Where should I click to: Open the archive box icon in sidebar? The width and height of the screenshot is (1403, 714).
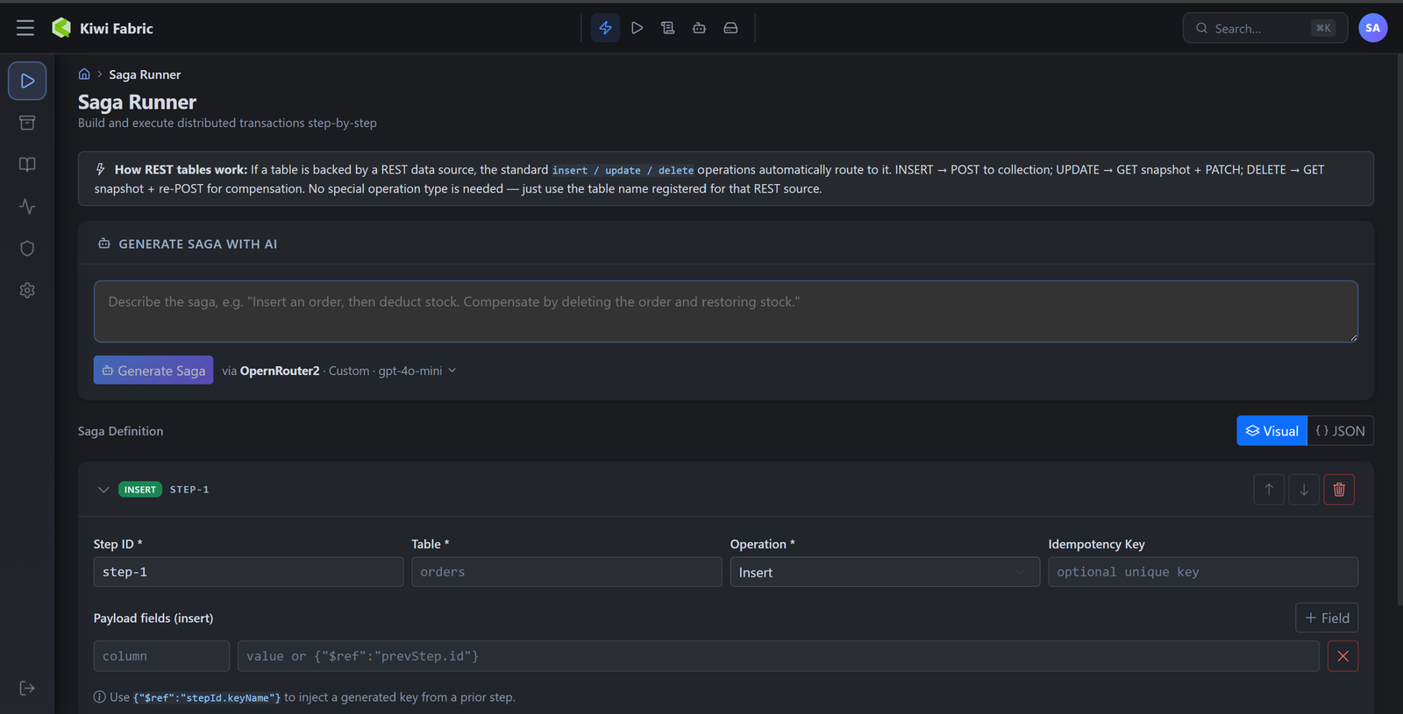click(x=27, y=123)
